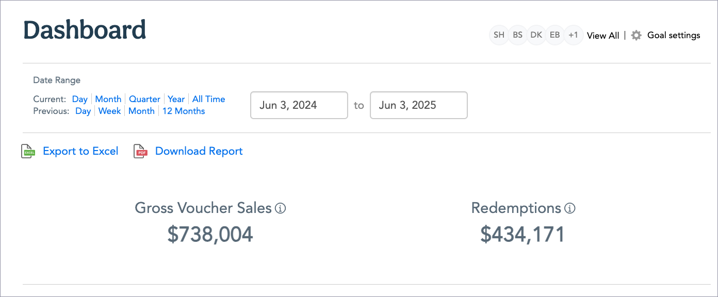This screenshot has width=718, height=297.
Task: Click Gross Voucher Sales info icon
Action: pos(281,208)
